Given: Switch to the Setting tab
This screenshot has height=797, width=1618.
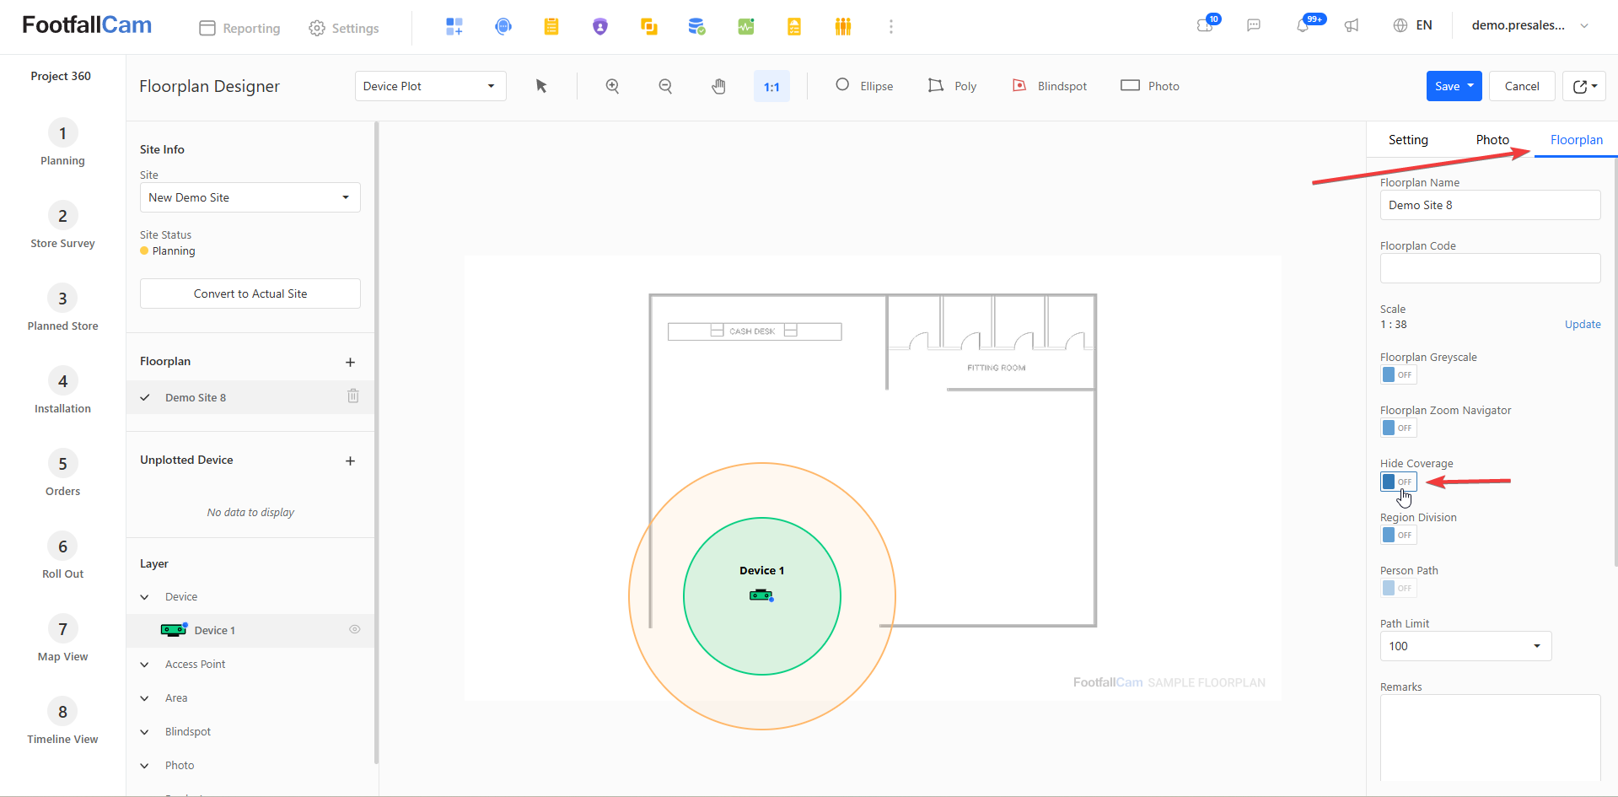Looking at the screenshot, I should [x=1408, y=140].
